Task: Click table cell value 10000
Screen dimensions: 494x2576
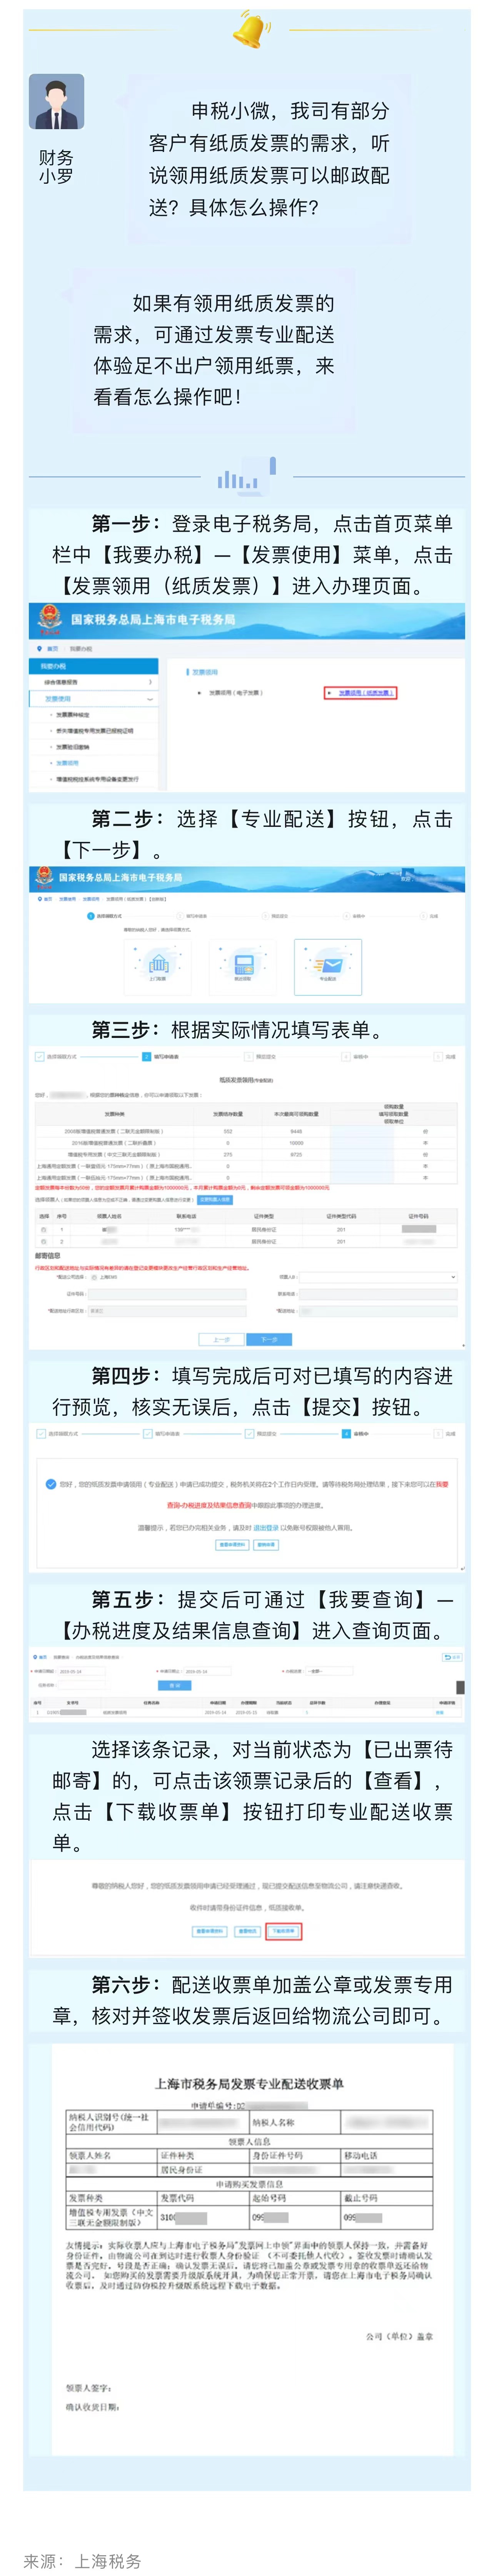Action: (x=296, y=1143)
